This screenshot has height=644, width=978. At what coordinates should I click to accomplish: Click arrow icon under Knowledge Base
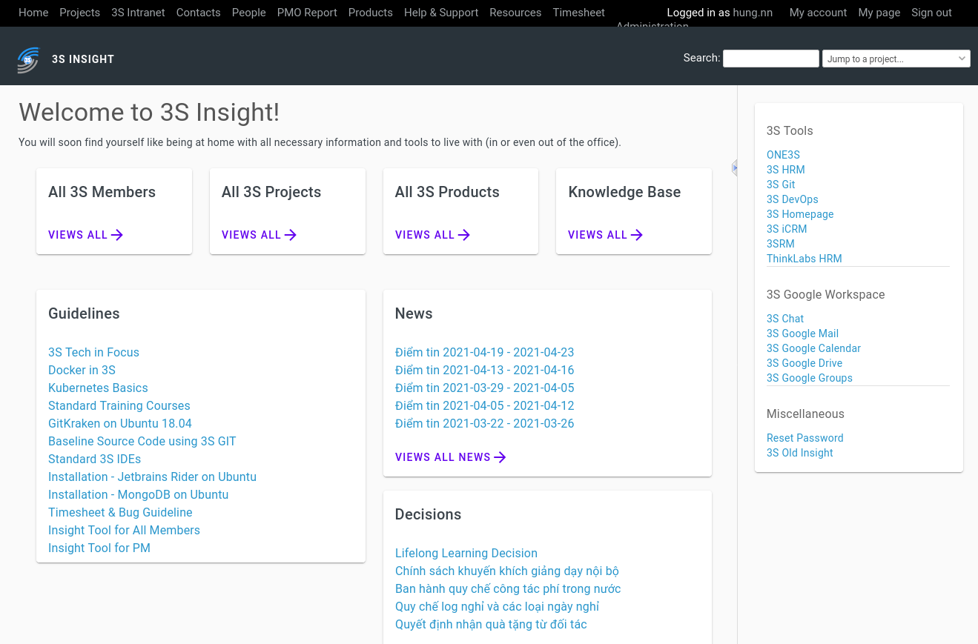637,235
